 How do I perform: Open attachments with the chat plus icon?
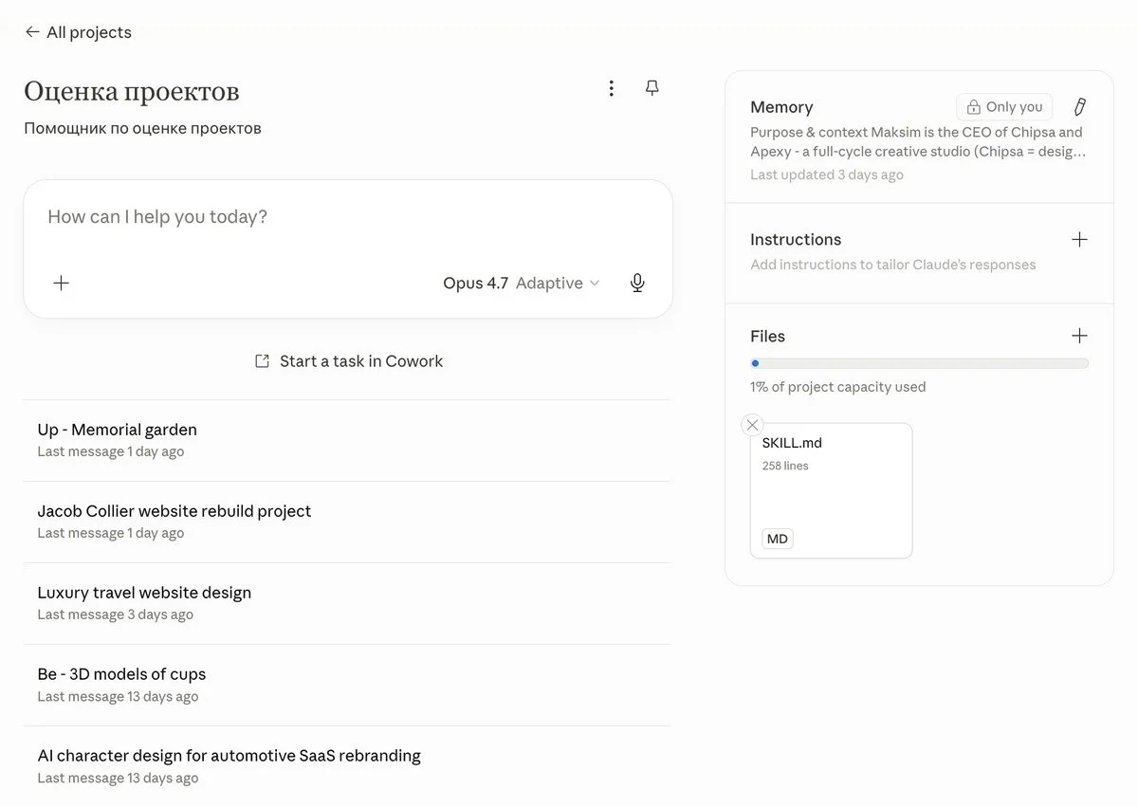coord(62,283)
